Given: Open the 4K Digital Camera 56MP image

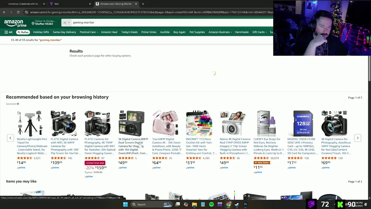Looking at the screenshot, I should point(334,123).
